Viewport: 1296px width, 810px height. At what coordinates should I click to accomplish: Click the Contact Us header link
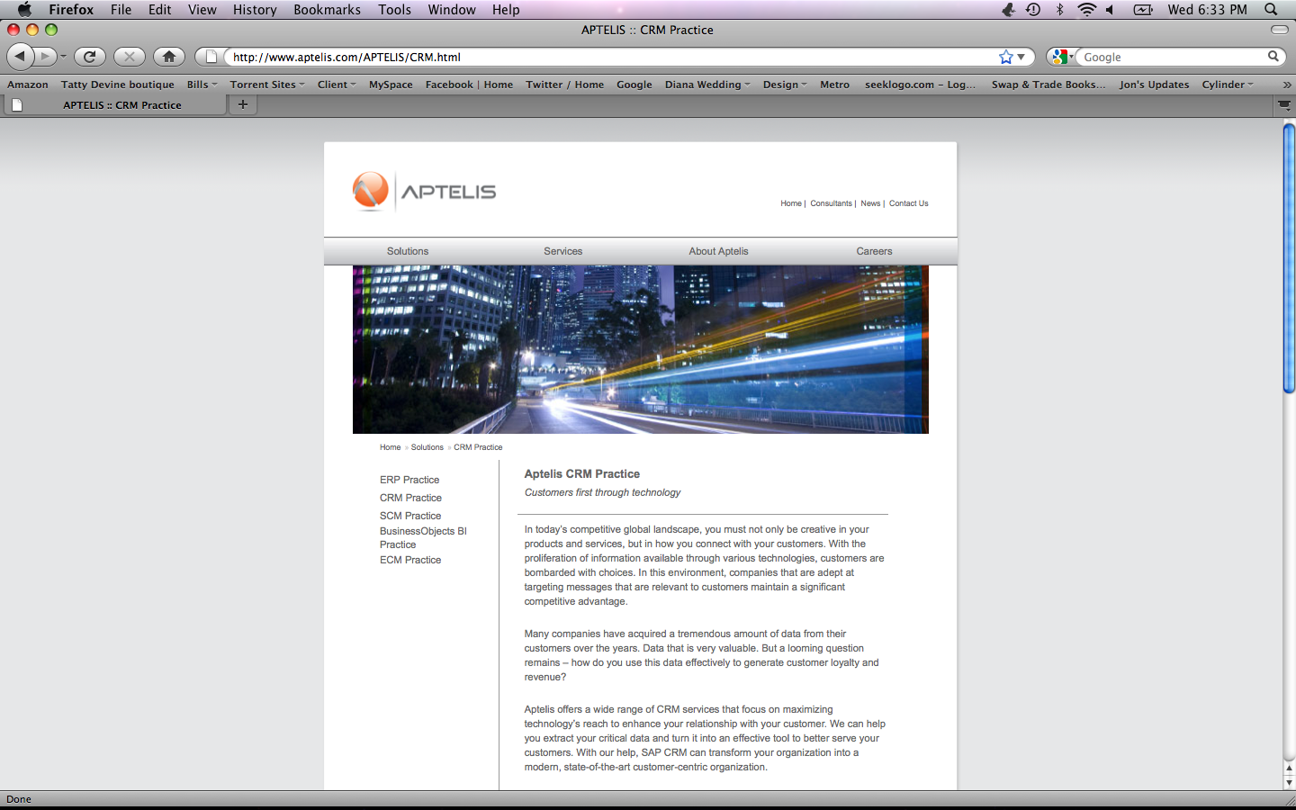coord(908,203)
